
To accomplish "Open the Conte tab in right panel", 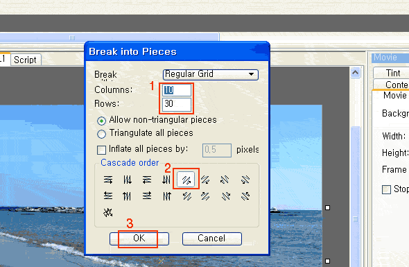I will coord(391,85).
